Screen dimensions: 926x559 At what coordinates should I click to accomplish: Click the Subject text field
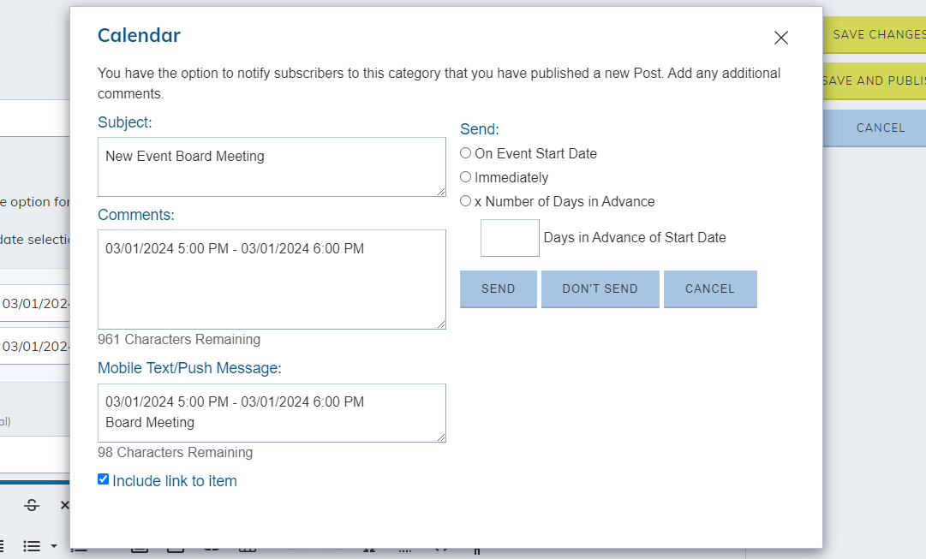pyautogui.click(x=272, y=167)
